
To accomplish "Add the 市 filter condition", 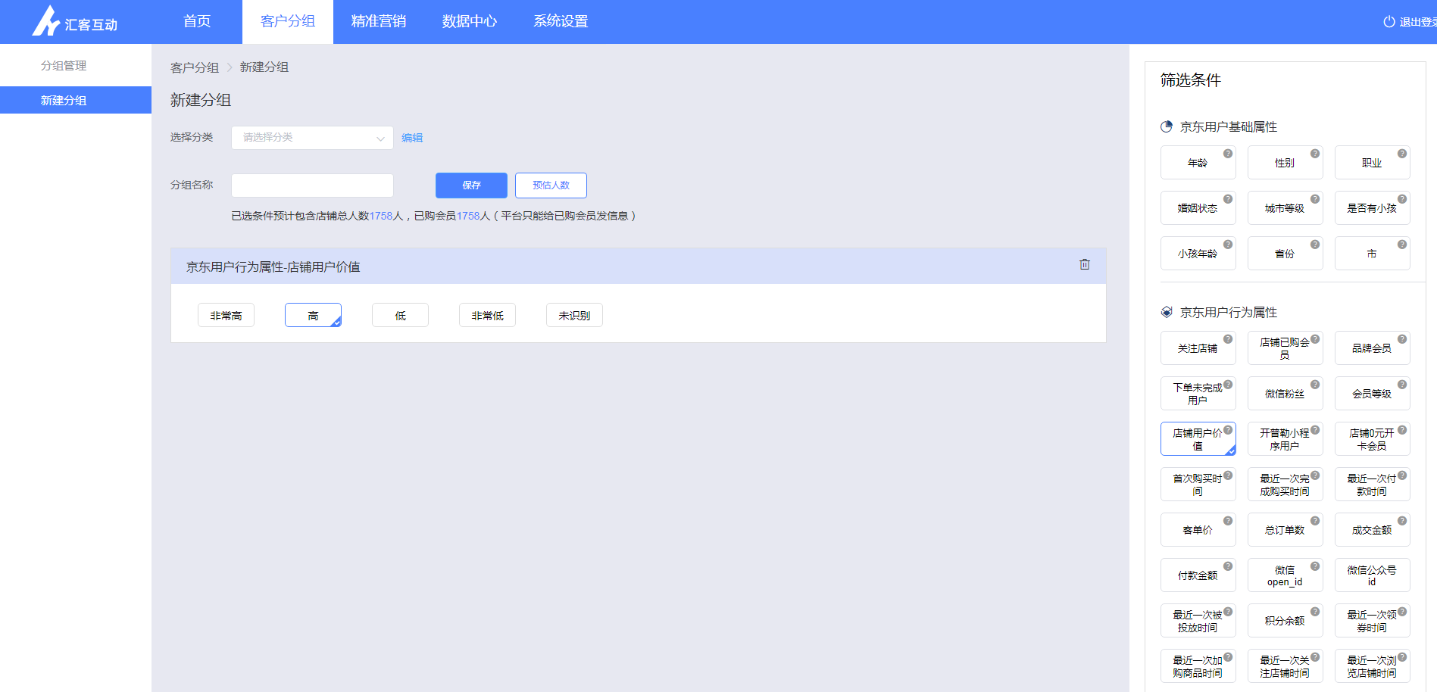I will tap(1372, 254).
